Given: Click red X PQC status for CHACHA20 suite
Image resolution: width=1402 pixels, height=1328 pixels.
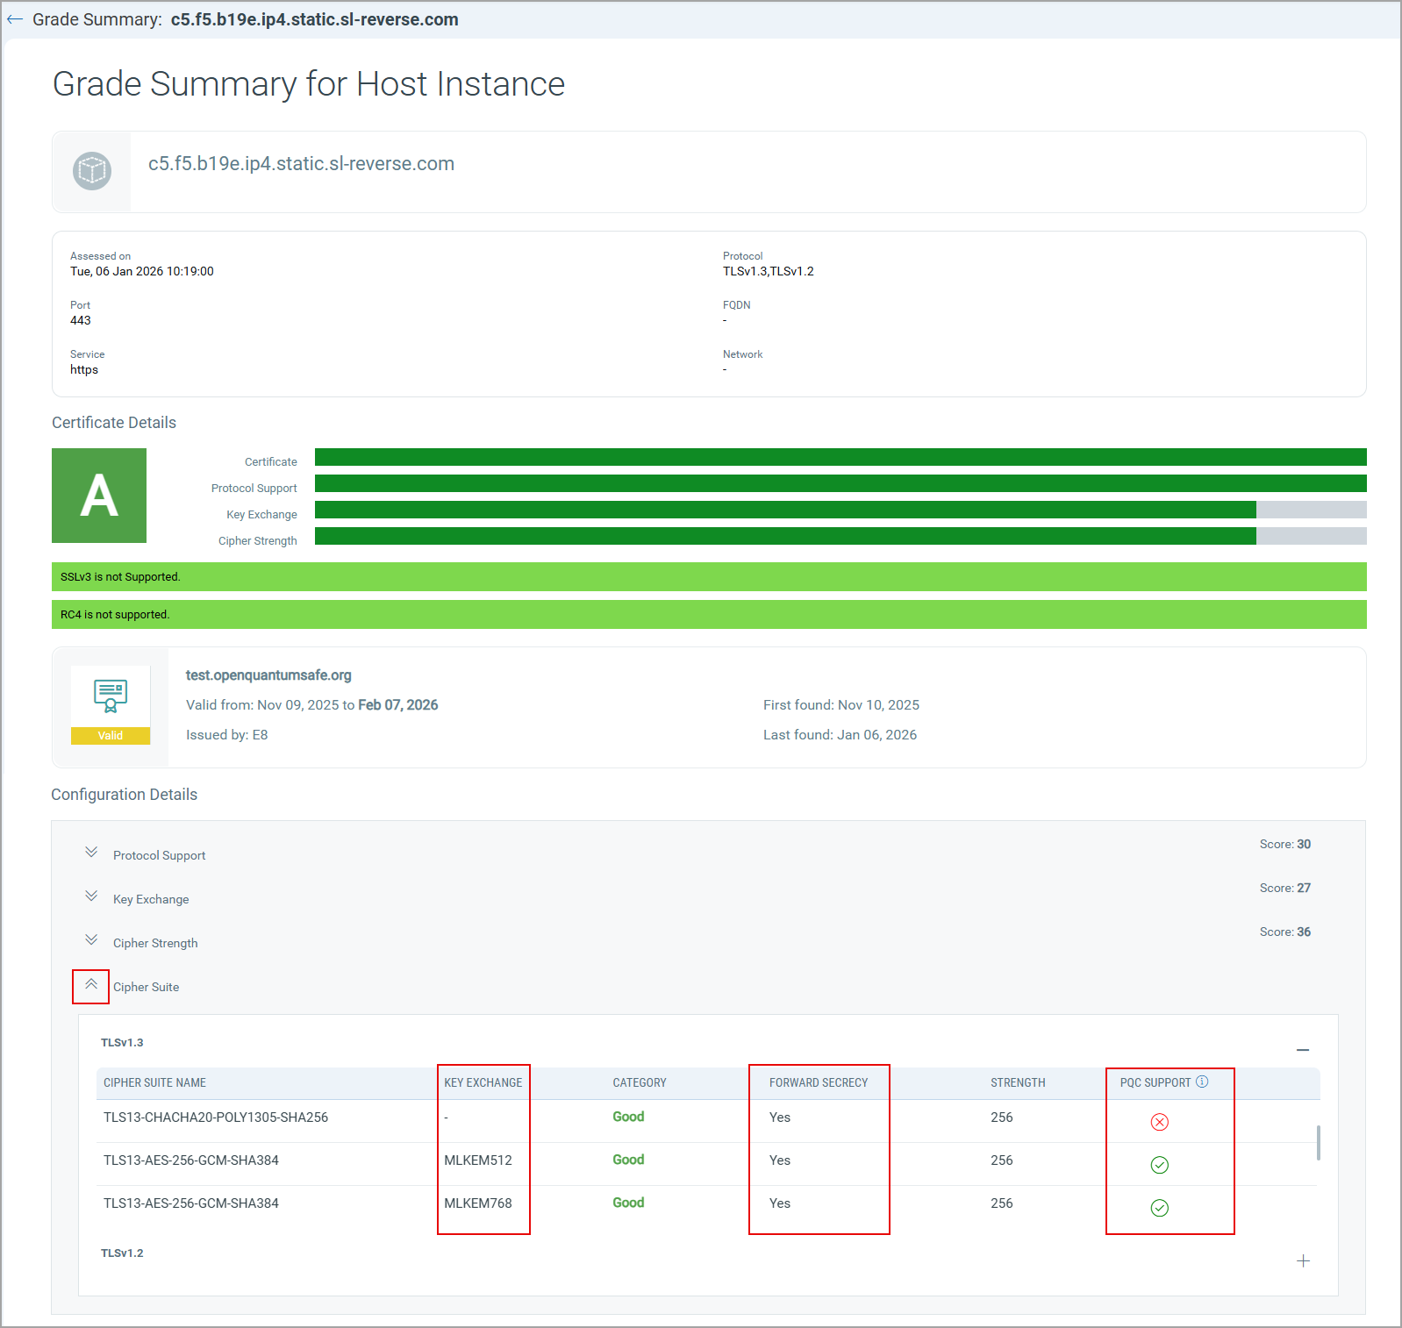Looking at the screenshot, I should tap(1159, 1122).
